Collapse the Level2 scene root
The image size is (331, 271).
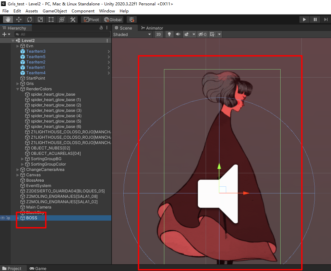[x=13, y=41]
